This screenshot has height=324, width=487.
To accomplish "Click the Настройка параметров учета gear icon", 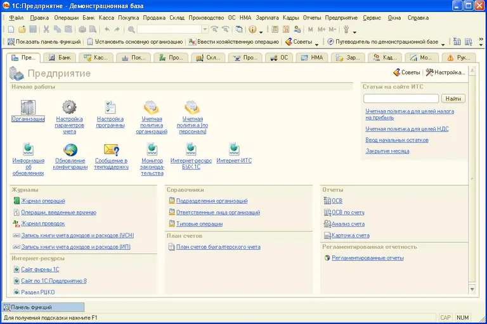I will (69, 107).
